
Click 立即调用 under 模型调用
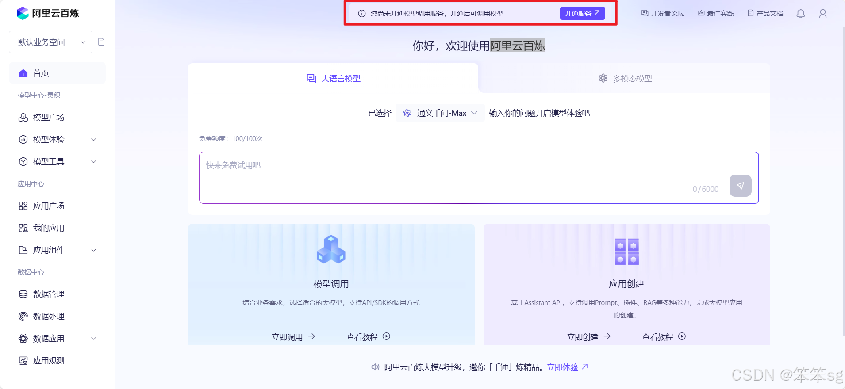click(x=293, y=337)
